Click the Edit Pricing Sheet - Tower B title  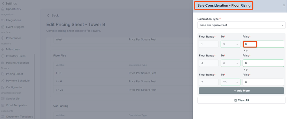click(76, 25)
